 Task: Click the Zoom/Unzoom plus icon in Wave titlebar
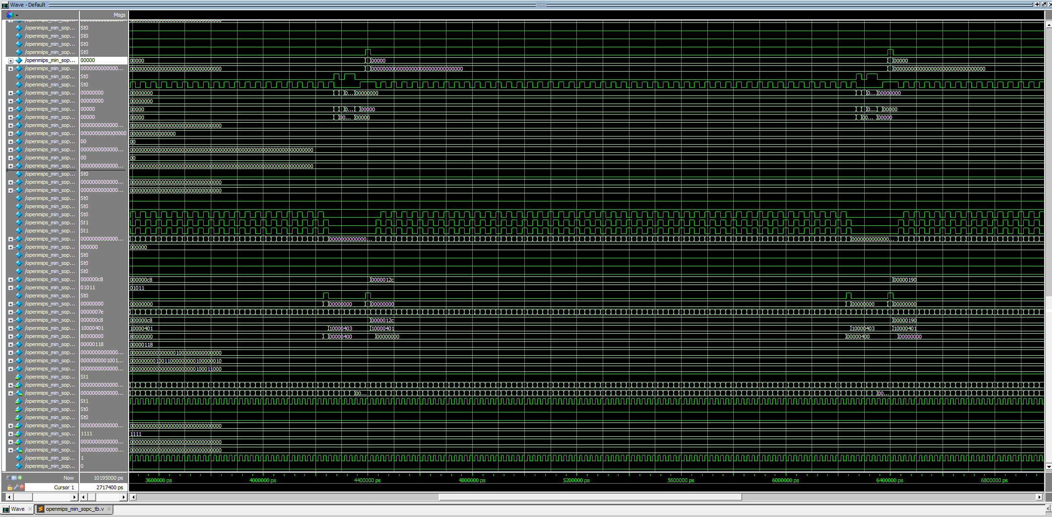(1037, 4)
